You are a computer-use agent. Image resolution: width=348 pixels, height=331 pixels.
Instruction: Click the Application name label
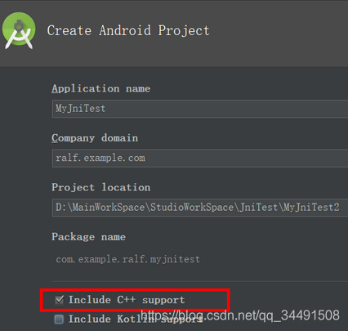pyautogui.click(x=101, y=89)
